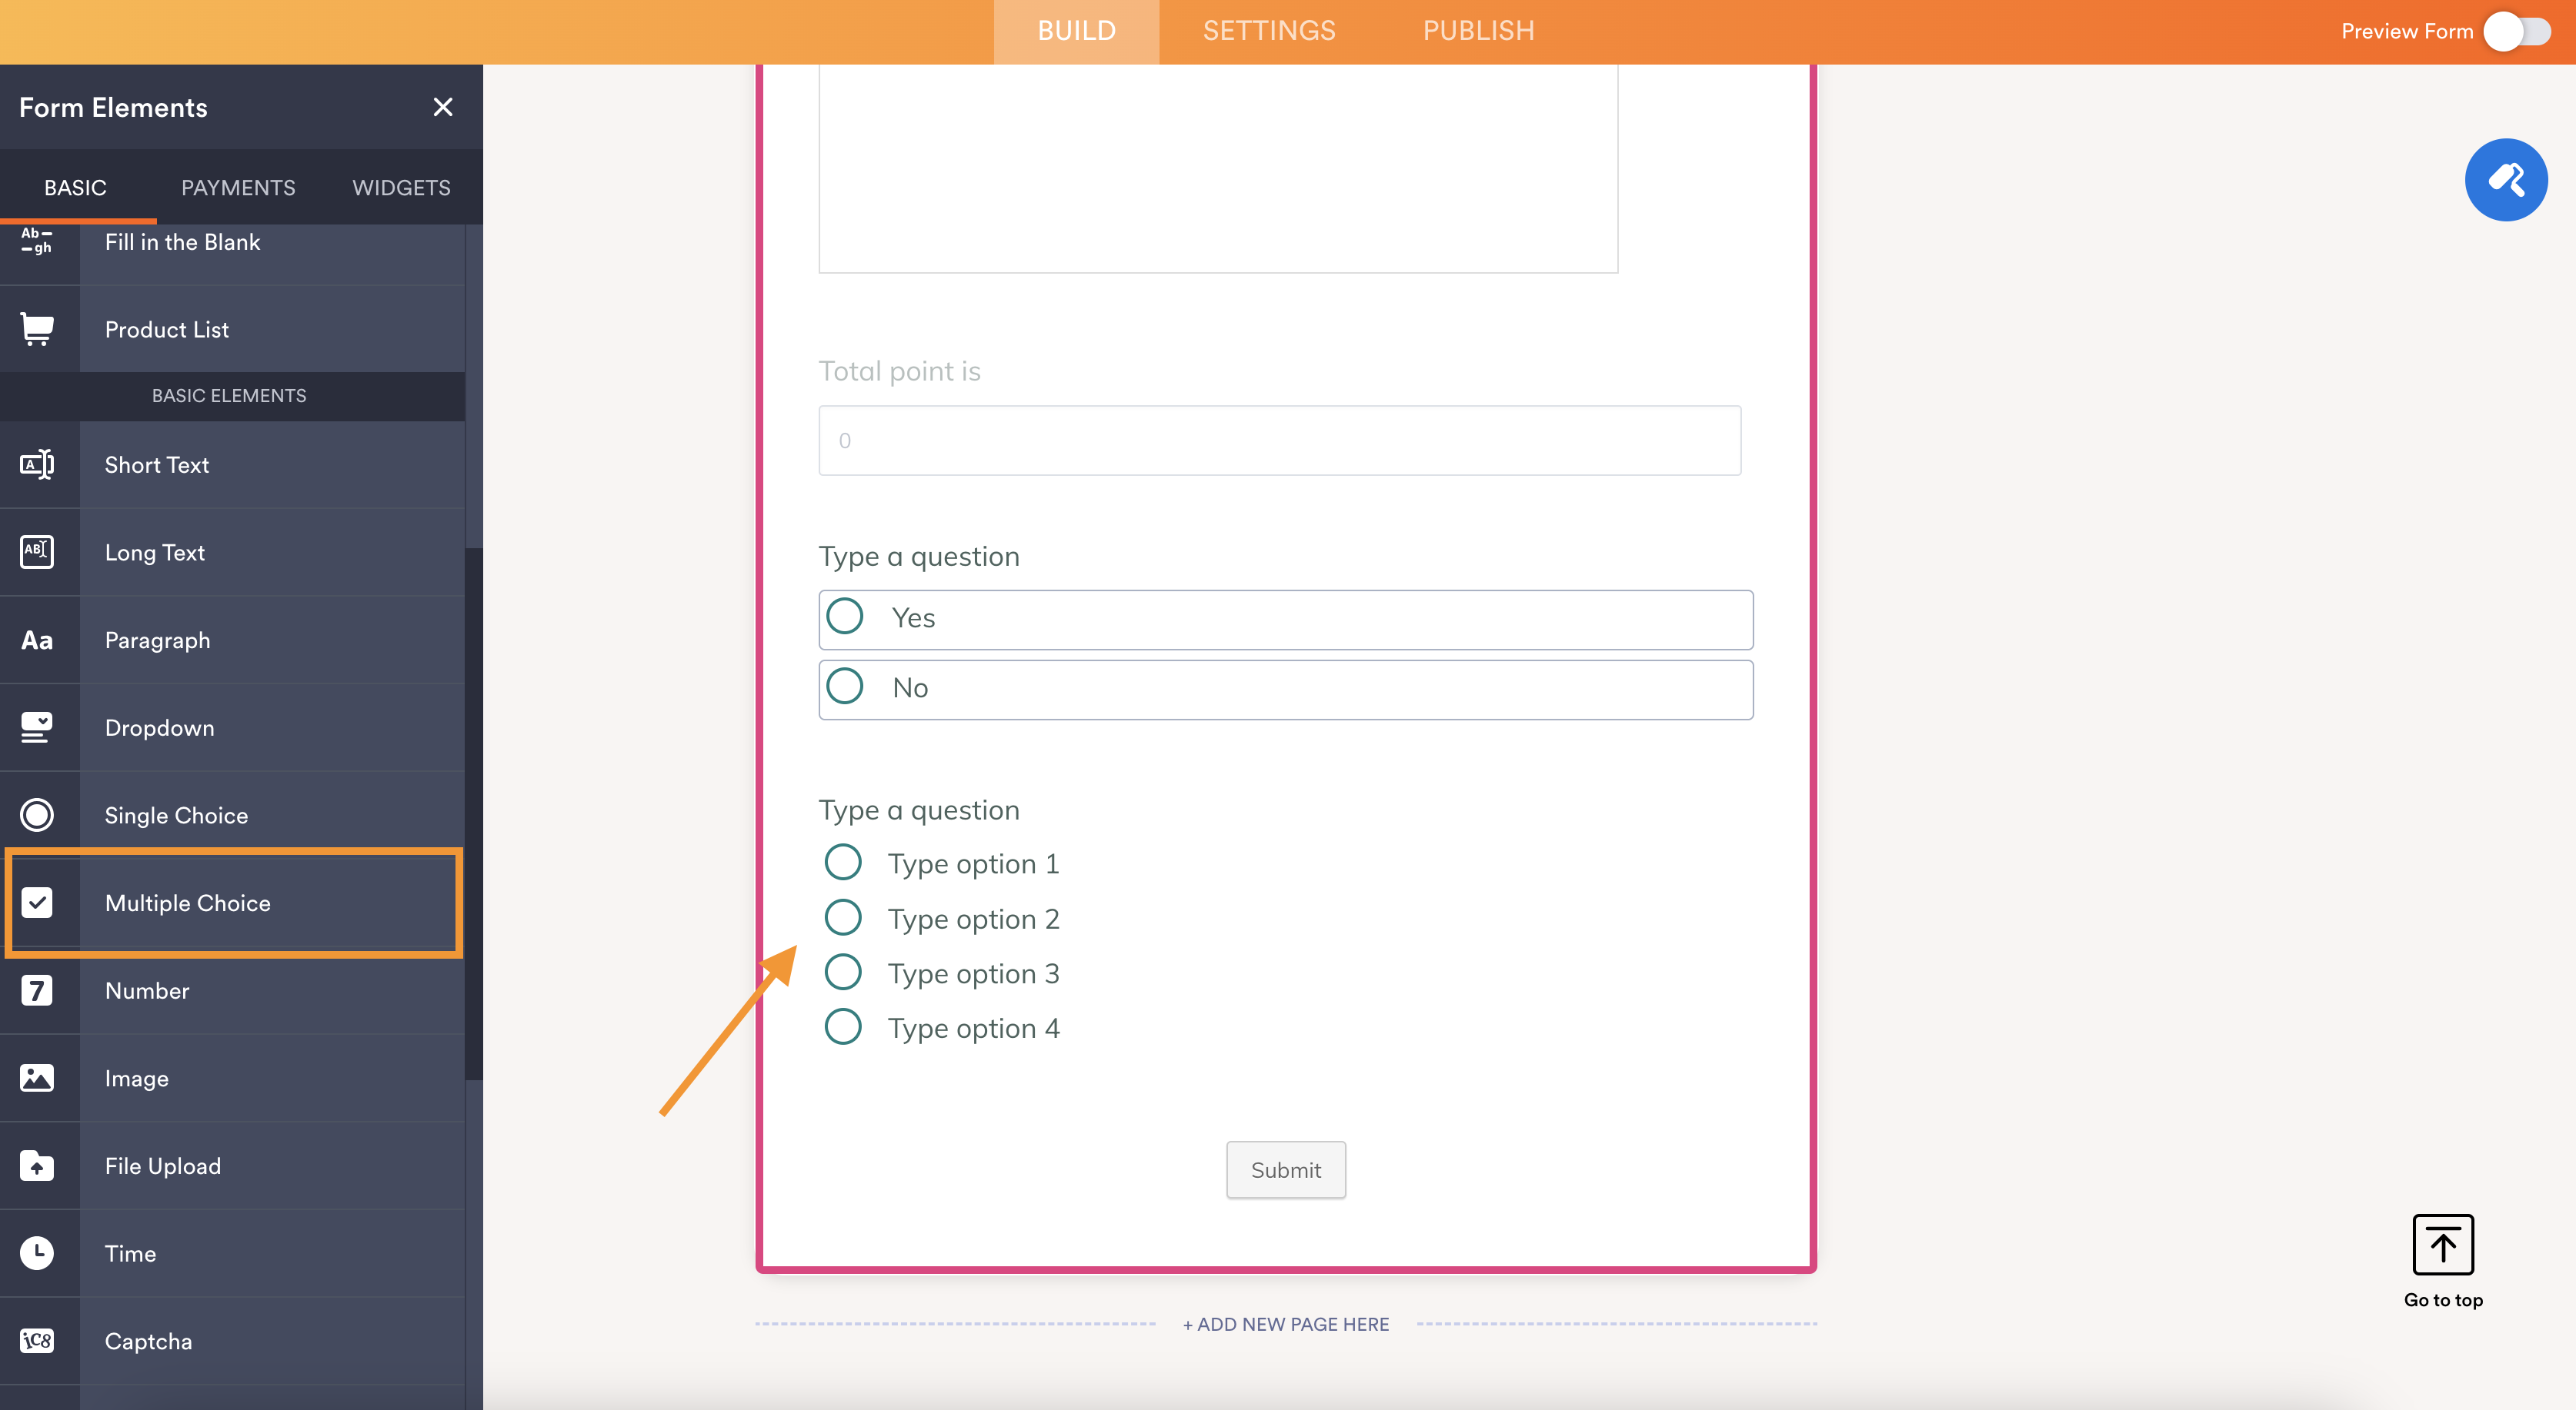Select the No radio button option
This screenshot has width=2576, height=1410.
point(846,686)
